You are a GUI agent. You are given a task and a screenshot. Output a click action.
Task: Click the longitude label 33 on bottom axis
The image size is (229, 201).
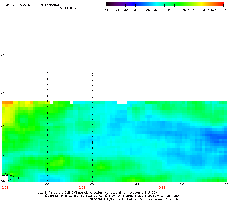click(47, 184)
